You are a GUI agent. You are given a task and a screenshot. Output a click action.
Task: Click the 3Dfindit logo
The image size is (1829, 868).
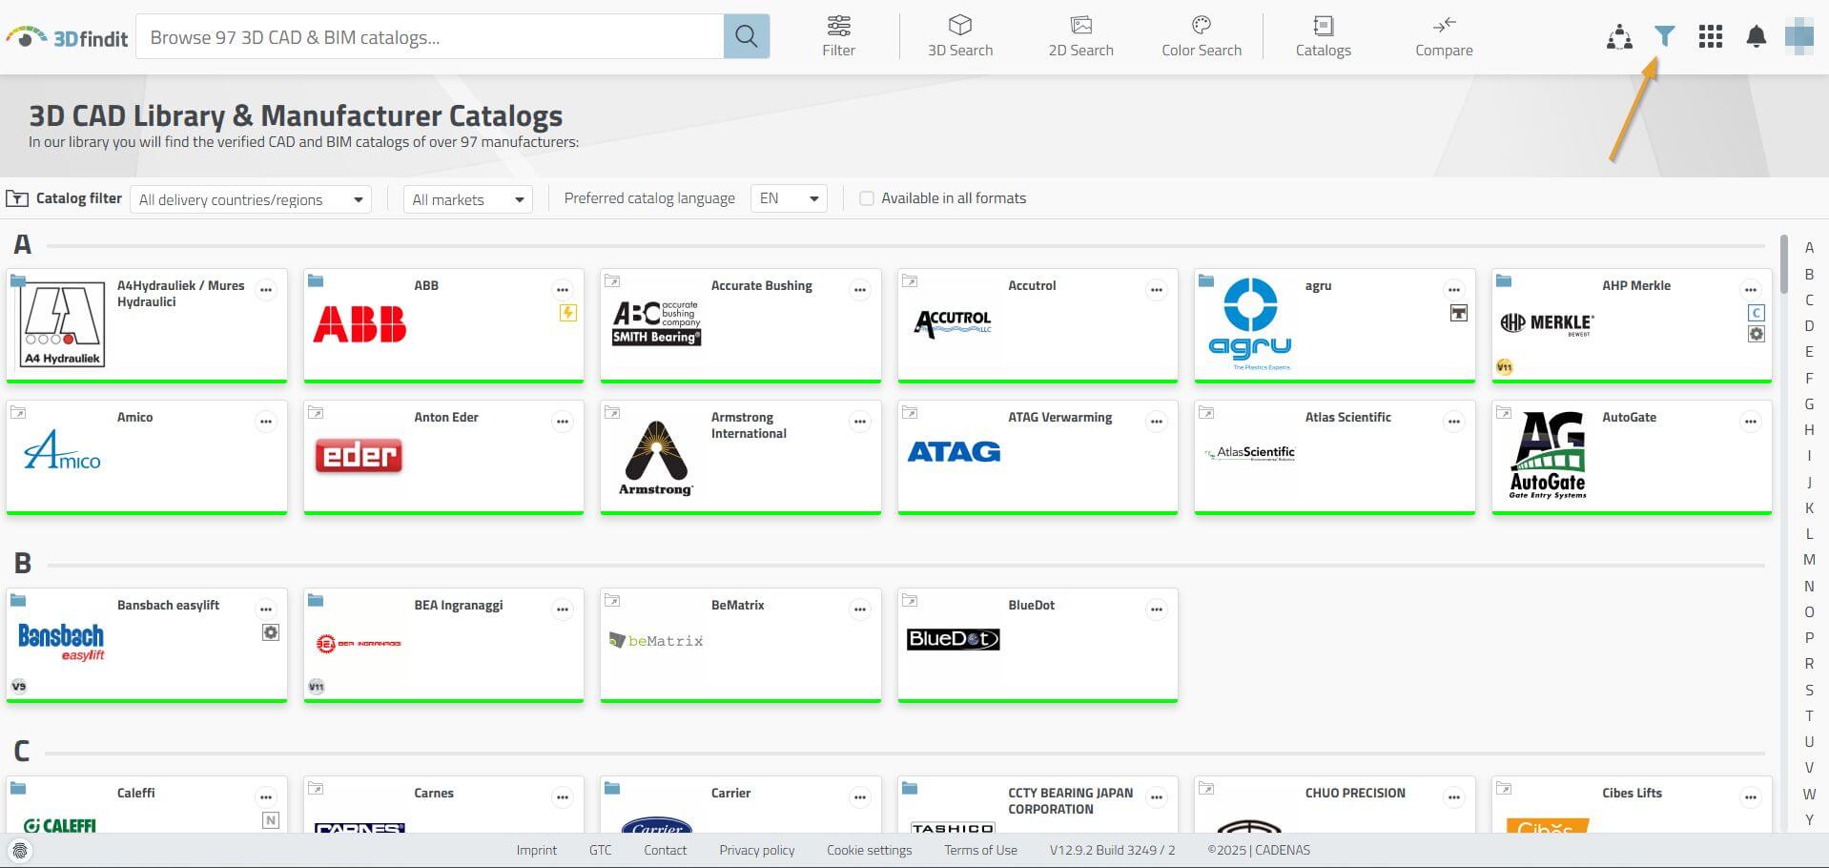coord(67,37)
